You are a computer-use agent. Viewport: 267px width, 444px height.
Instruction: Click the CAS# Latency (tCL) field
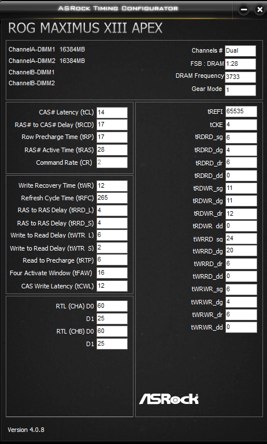tap(112, 112)
